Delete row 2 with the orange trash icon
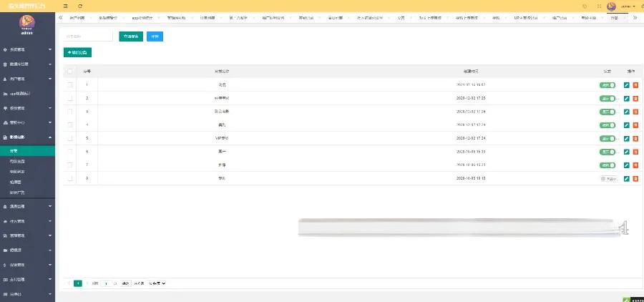This screenshot has height=302, width=644. tap(635, 99)
